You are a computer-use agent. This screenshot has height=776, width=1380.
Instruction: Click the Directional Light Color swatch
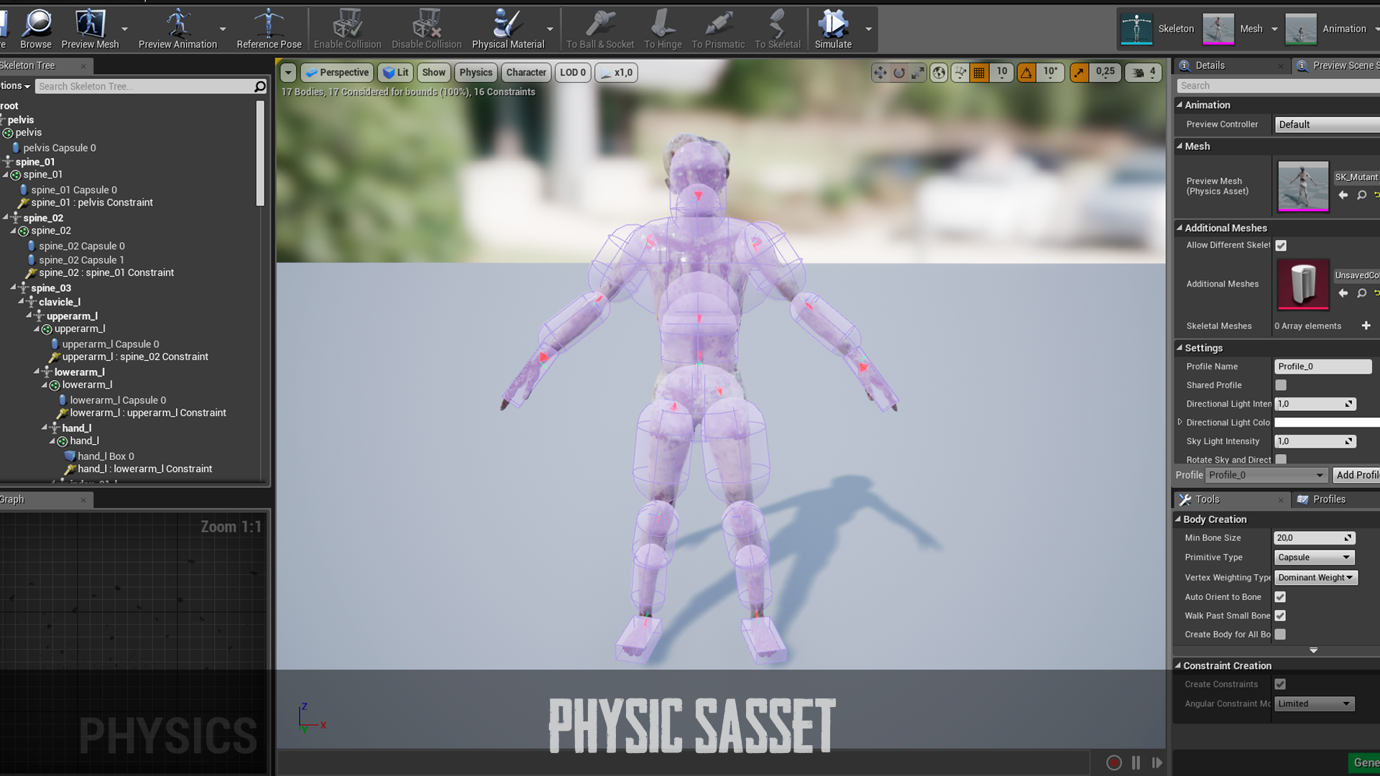click(x=1326, y=422)
